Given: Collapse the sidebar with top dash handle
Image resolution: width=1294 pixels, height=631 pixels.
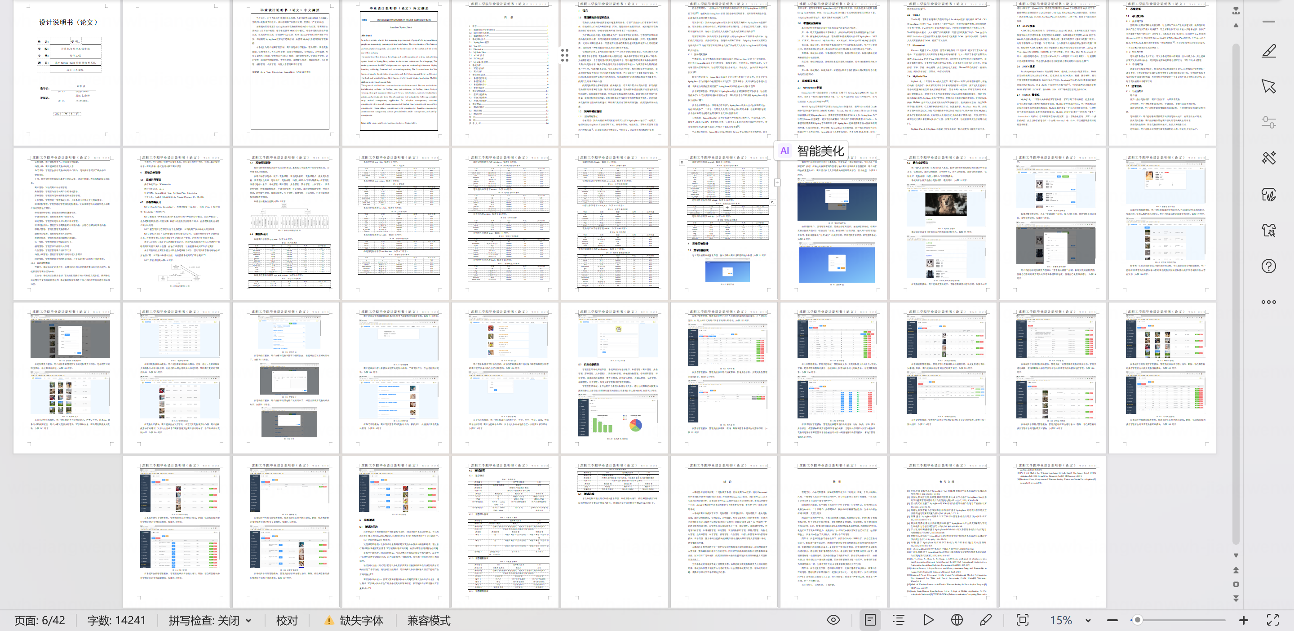Looking at the screenshot, I should tap(1268, 22).
